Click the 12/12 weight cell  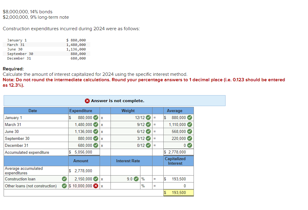[x=131, y=118]
